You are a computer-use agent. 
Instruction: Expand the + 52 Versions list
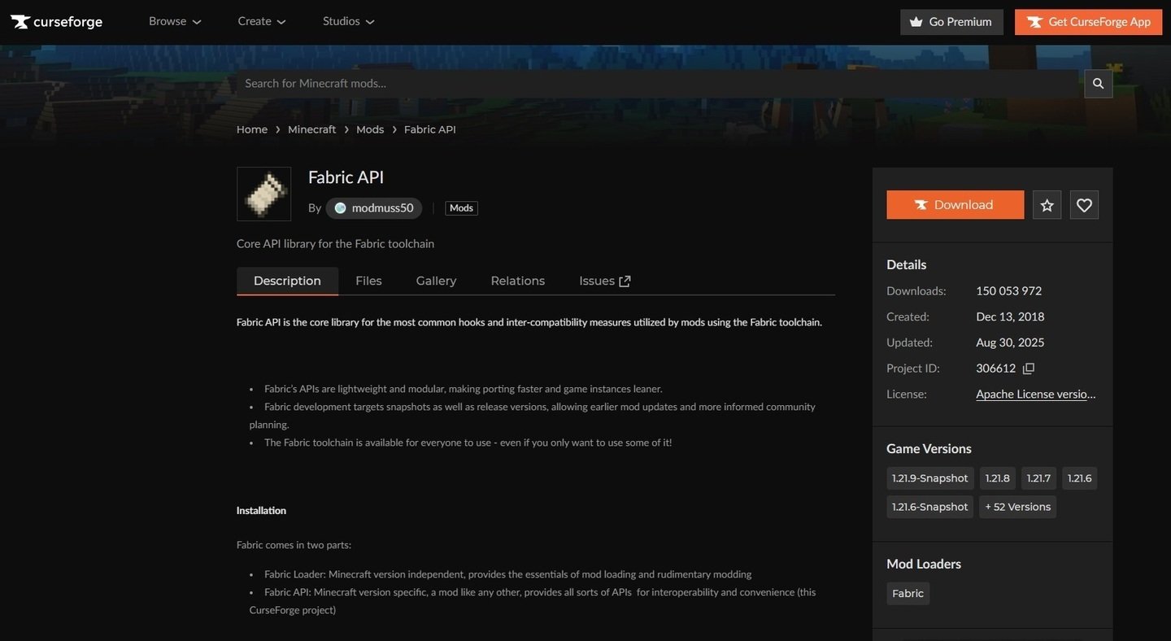1018,507
